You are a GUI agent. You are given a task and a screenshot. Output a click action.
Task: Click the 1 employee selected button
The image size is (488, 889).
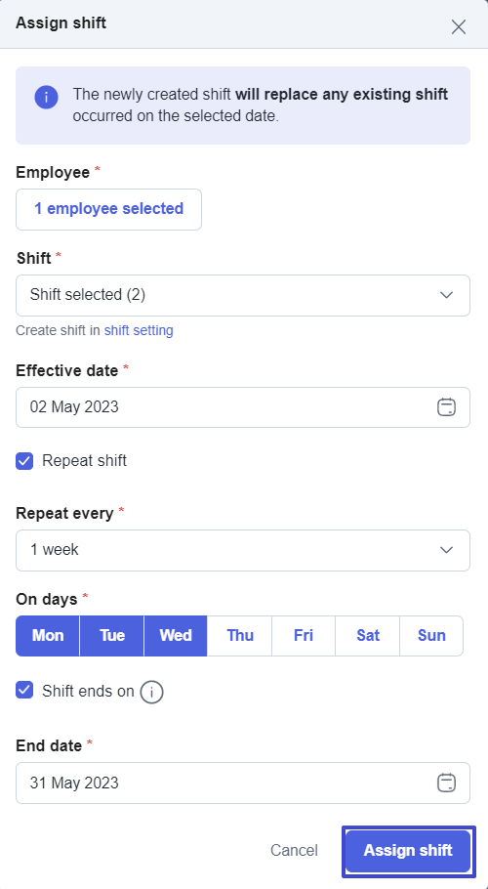[108, 209]
